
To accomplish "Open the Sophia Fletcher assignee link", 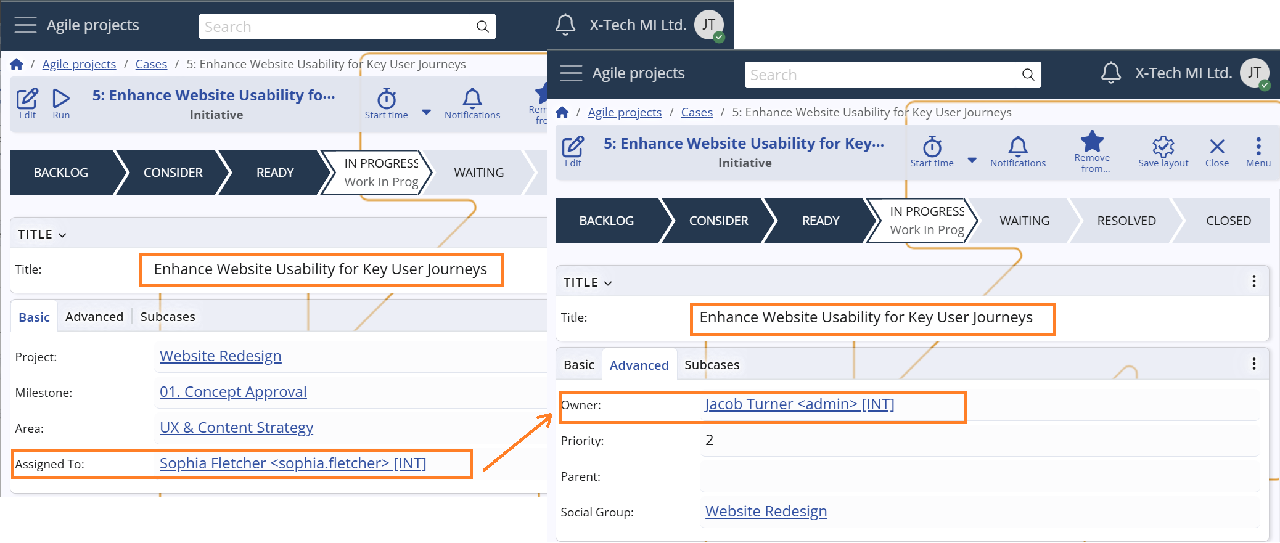I will coord(292,463).
